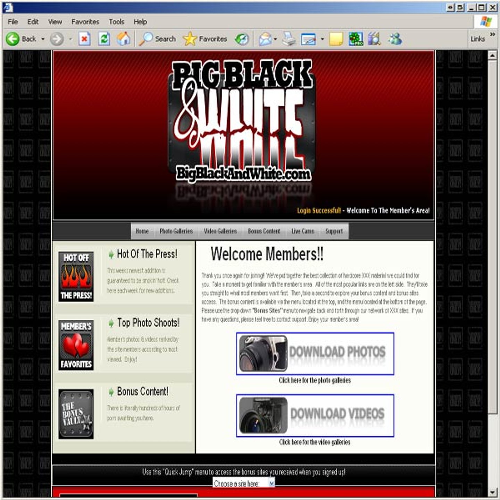
Task: Click 'Click here for the photo galleries' link
Action: point(315,380)
